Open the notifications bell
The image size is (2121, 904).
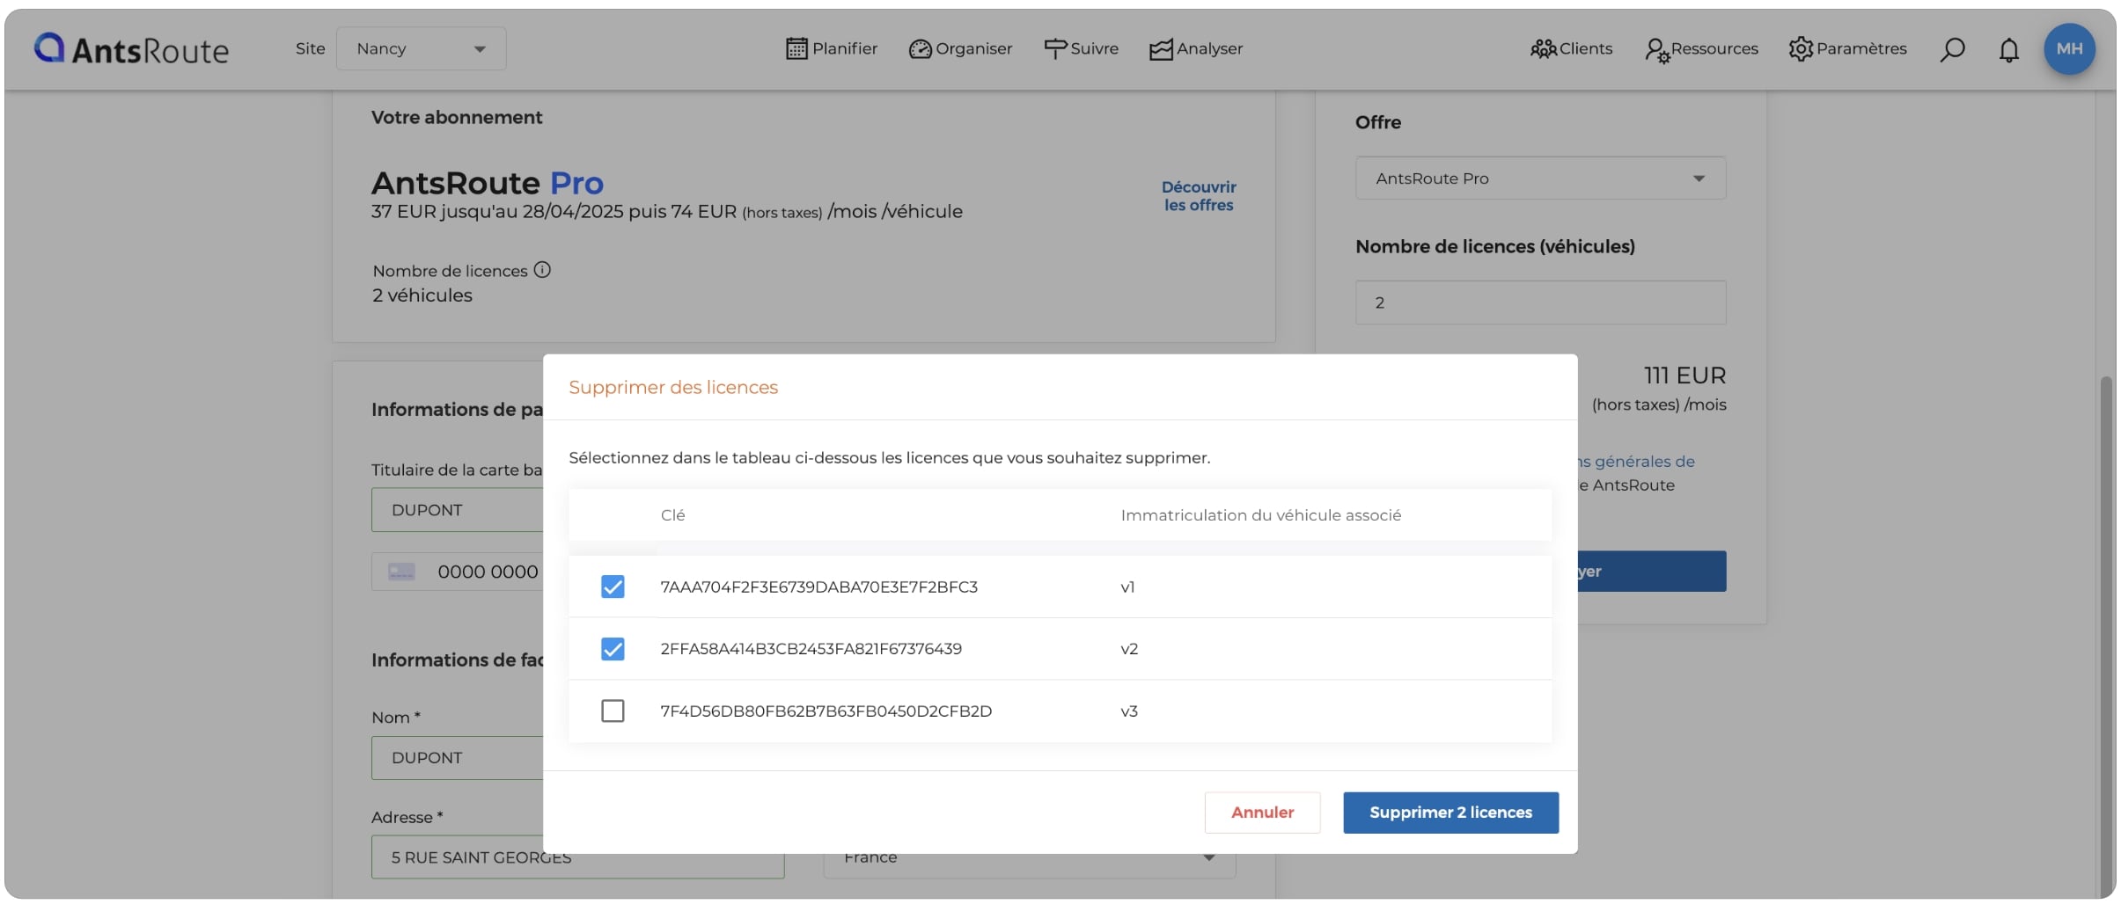pos(2008,49)
